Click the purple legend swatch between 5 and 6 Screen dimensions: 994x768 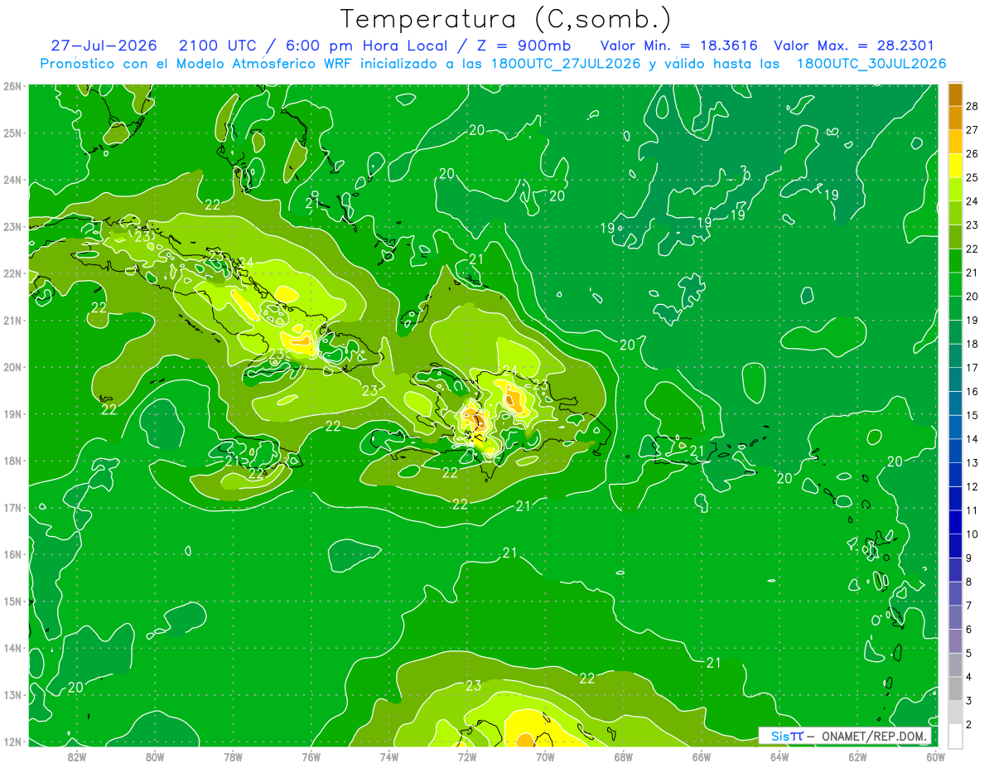[x=955, y=640]
